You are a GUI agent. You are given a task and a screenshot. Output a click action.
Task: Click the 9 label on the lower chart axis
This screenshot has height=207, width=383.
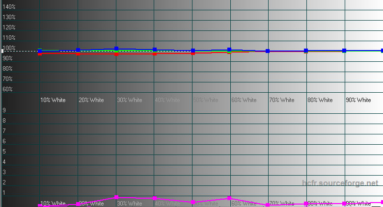tap(4, 110)
